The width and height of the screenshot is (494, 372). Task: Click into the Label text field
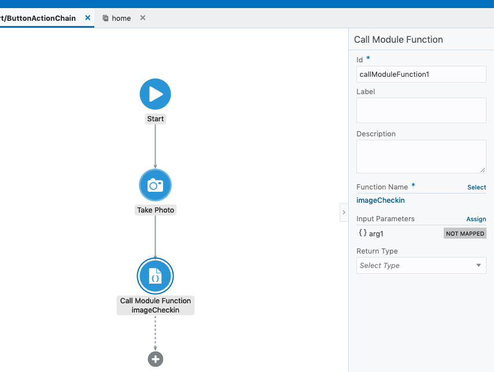pos(421,110)
